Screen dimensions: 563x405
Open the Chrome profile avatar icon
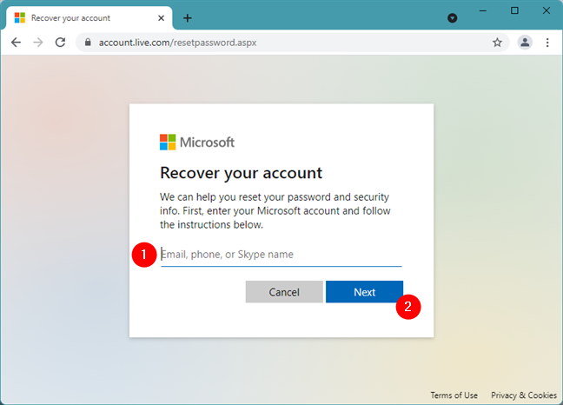coord(525,43)
